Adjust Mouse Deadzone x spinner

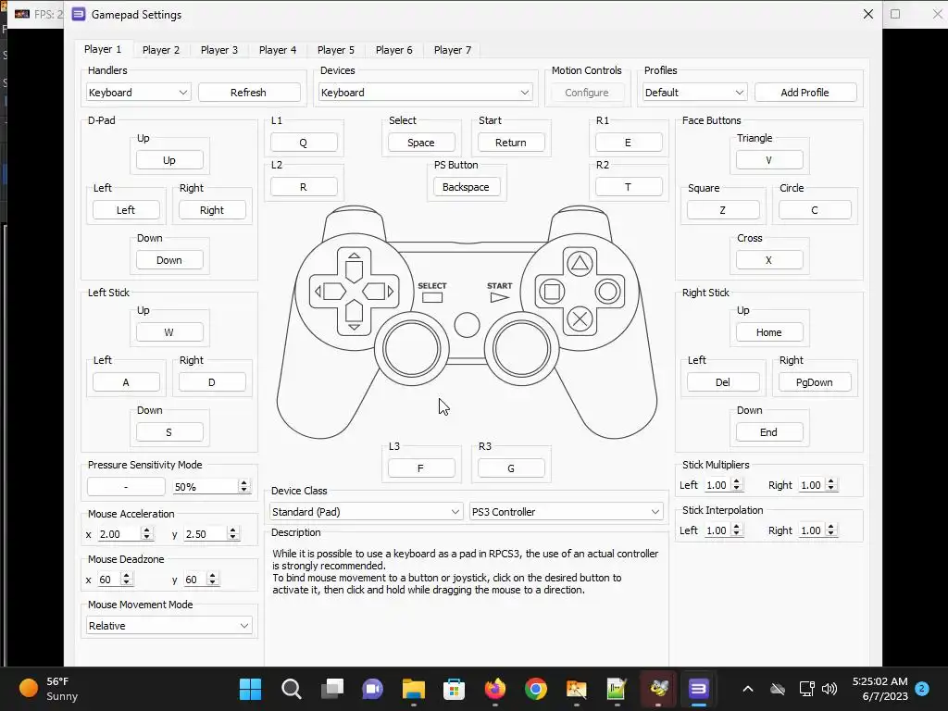[126, 580]
